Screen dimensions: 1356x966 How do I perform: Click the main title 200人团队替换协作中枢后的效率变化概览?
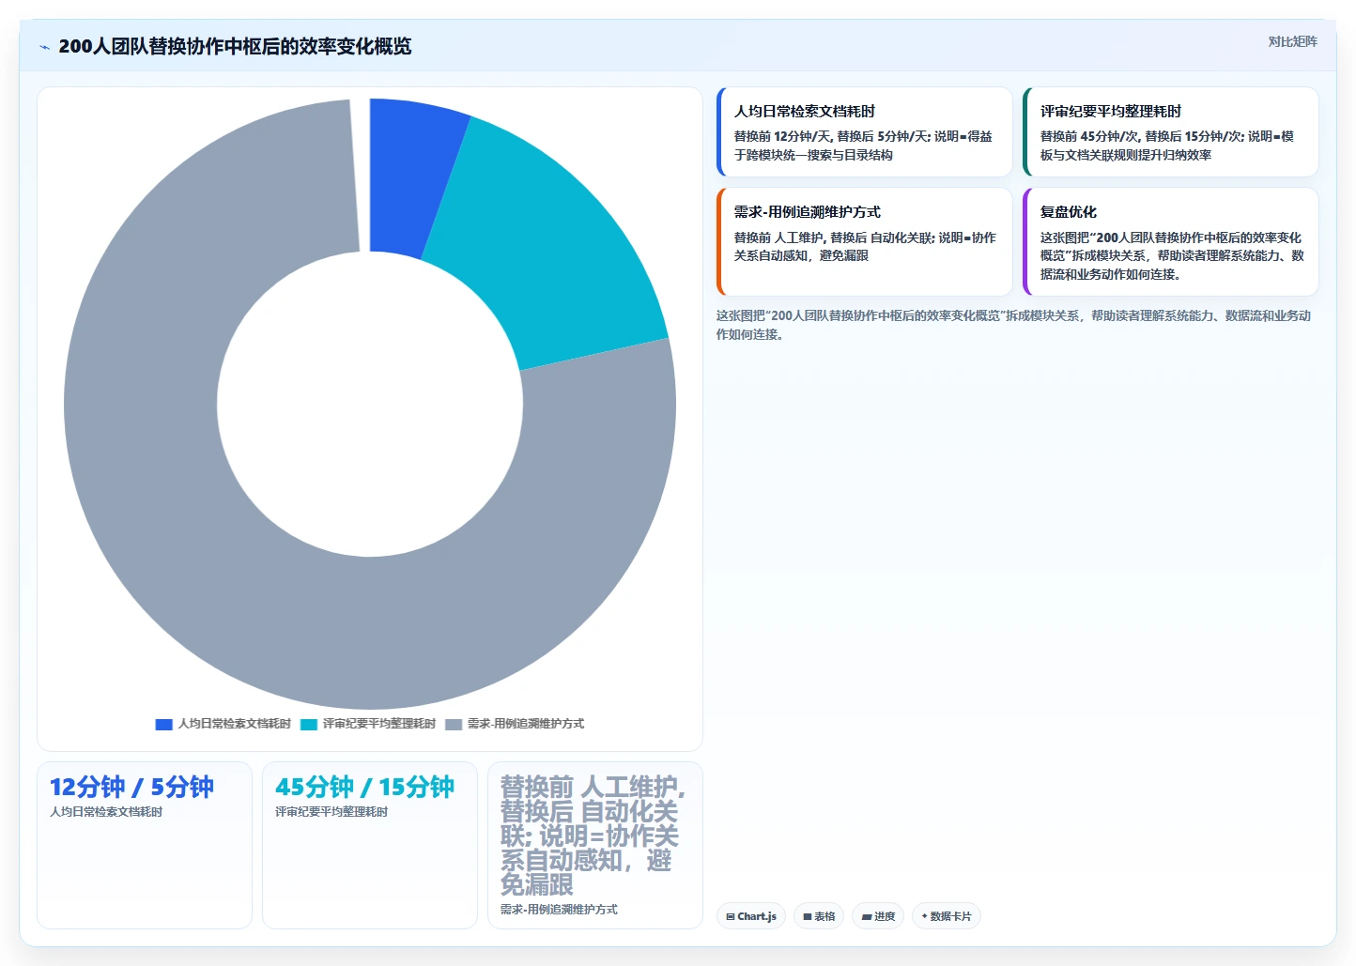pyautogui.click(x=235, y=46)
